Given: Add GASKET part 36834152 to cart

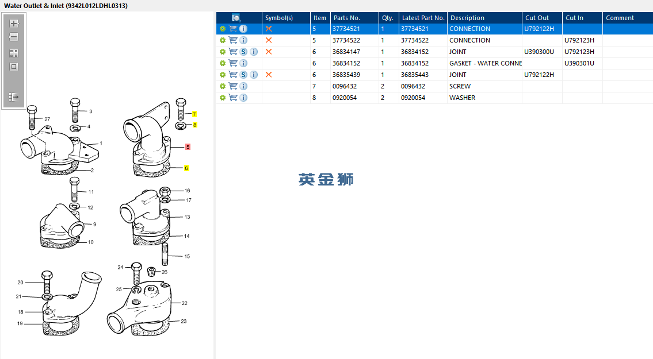Looking at the screenshot, I should point(233,63).
